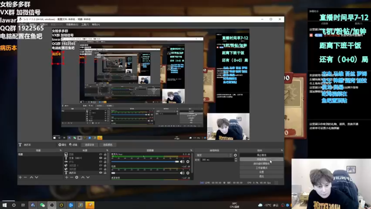371x209 pixels.
Task: Open the 帮助(H) menu
Action: click(96, 25)
